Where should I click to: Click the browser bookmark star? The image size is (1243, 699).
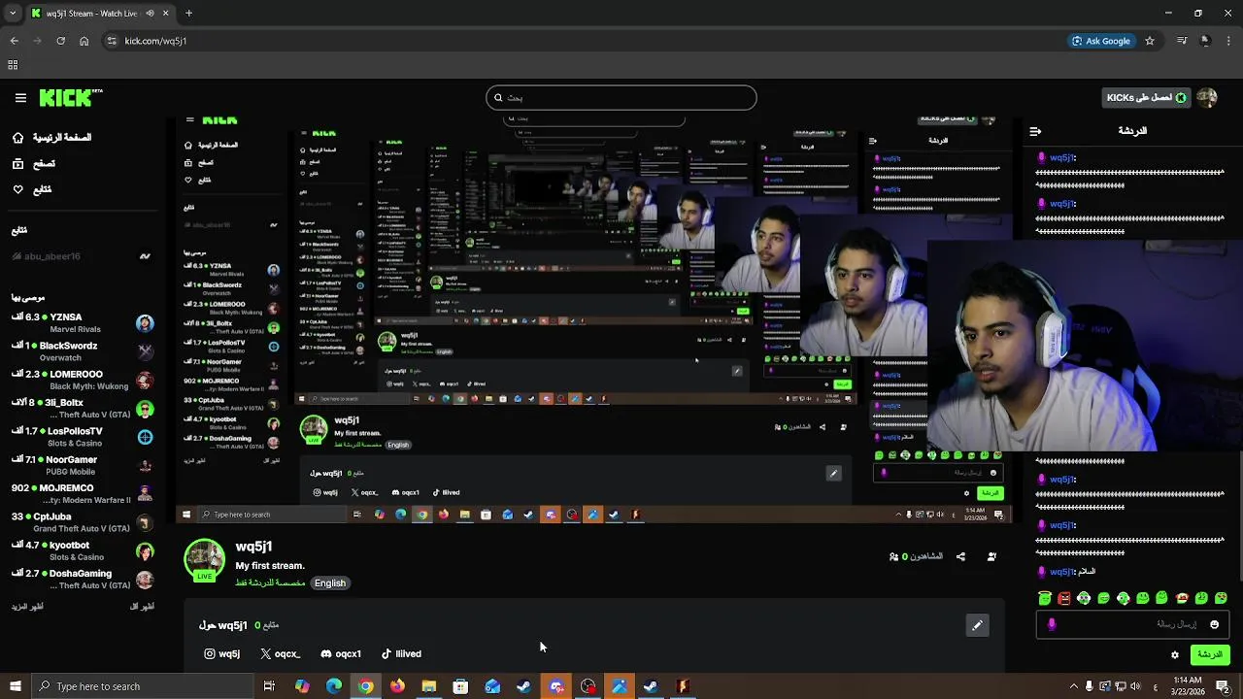1150,41
